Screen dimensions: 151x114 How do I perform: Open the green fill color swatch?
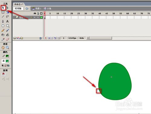pyautogui.click(x=7, y=61)
